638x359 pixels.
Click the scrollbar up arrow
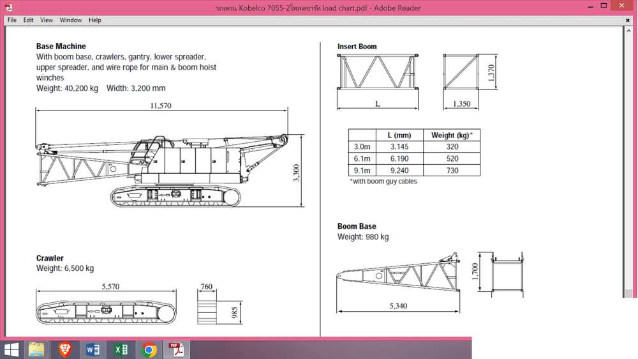click(x=628, y=31)
